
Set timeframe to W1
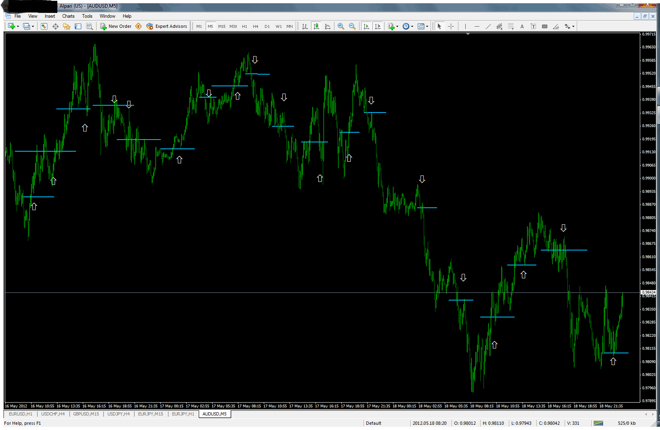coord(279,26)
